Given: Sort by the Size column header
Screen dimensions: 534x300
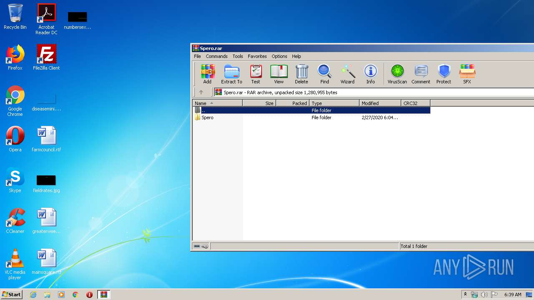Looking at the screenshot, I should 259,103.
